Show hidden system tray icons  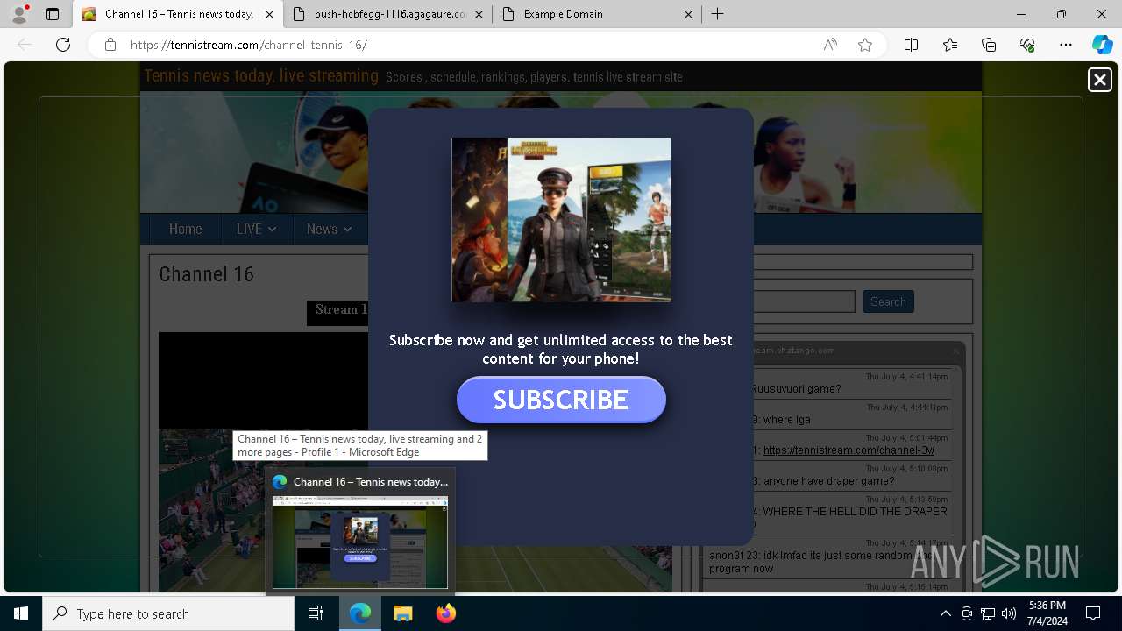coord(945,613)
